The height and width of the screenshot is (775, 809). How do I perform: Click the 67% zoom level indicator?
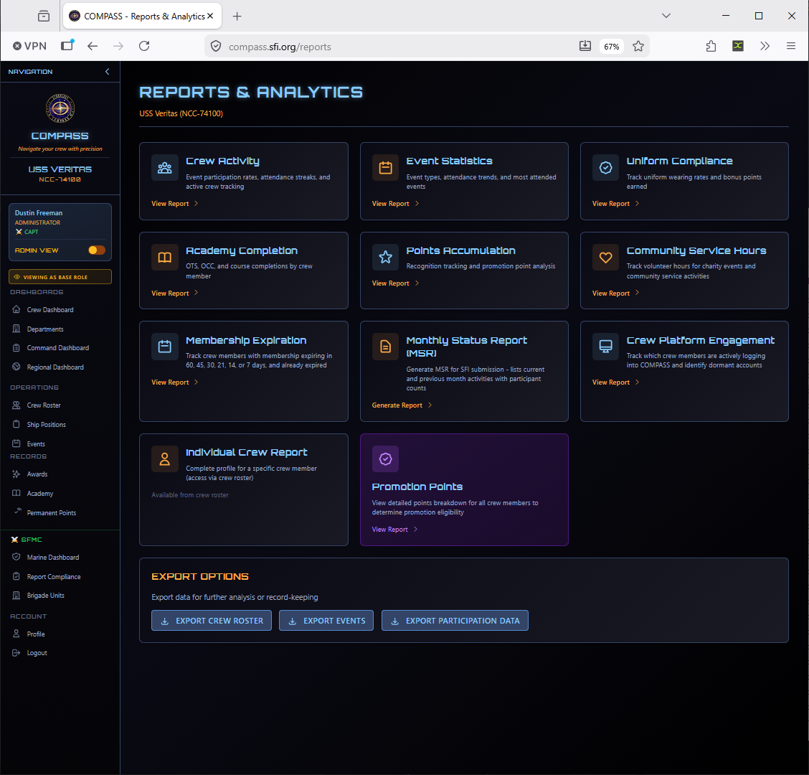[x=611, y=47]
